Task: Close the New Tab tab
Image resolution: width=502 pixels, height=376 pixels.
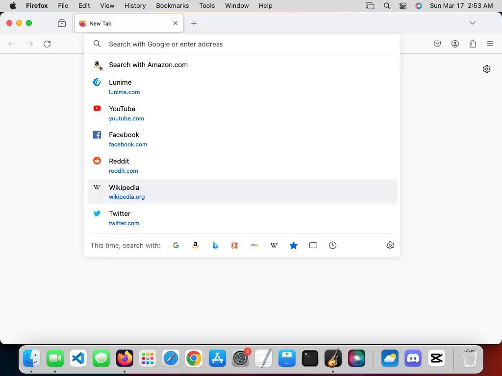Action: coord(176,23)
